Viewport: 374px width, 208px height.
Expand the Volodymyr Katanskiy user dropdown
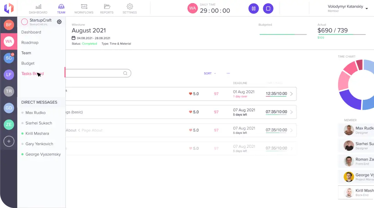pyautogui.click(x=366, y=8)
